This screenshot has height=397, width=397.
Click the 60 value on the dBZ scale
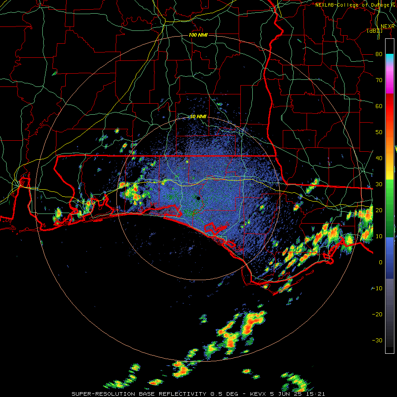tap(379, 106)
